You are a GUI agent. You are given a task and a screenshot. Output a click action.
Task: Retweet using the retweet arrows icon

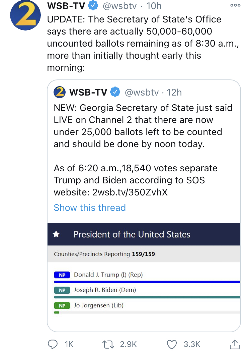[108, 345]
